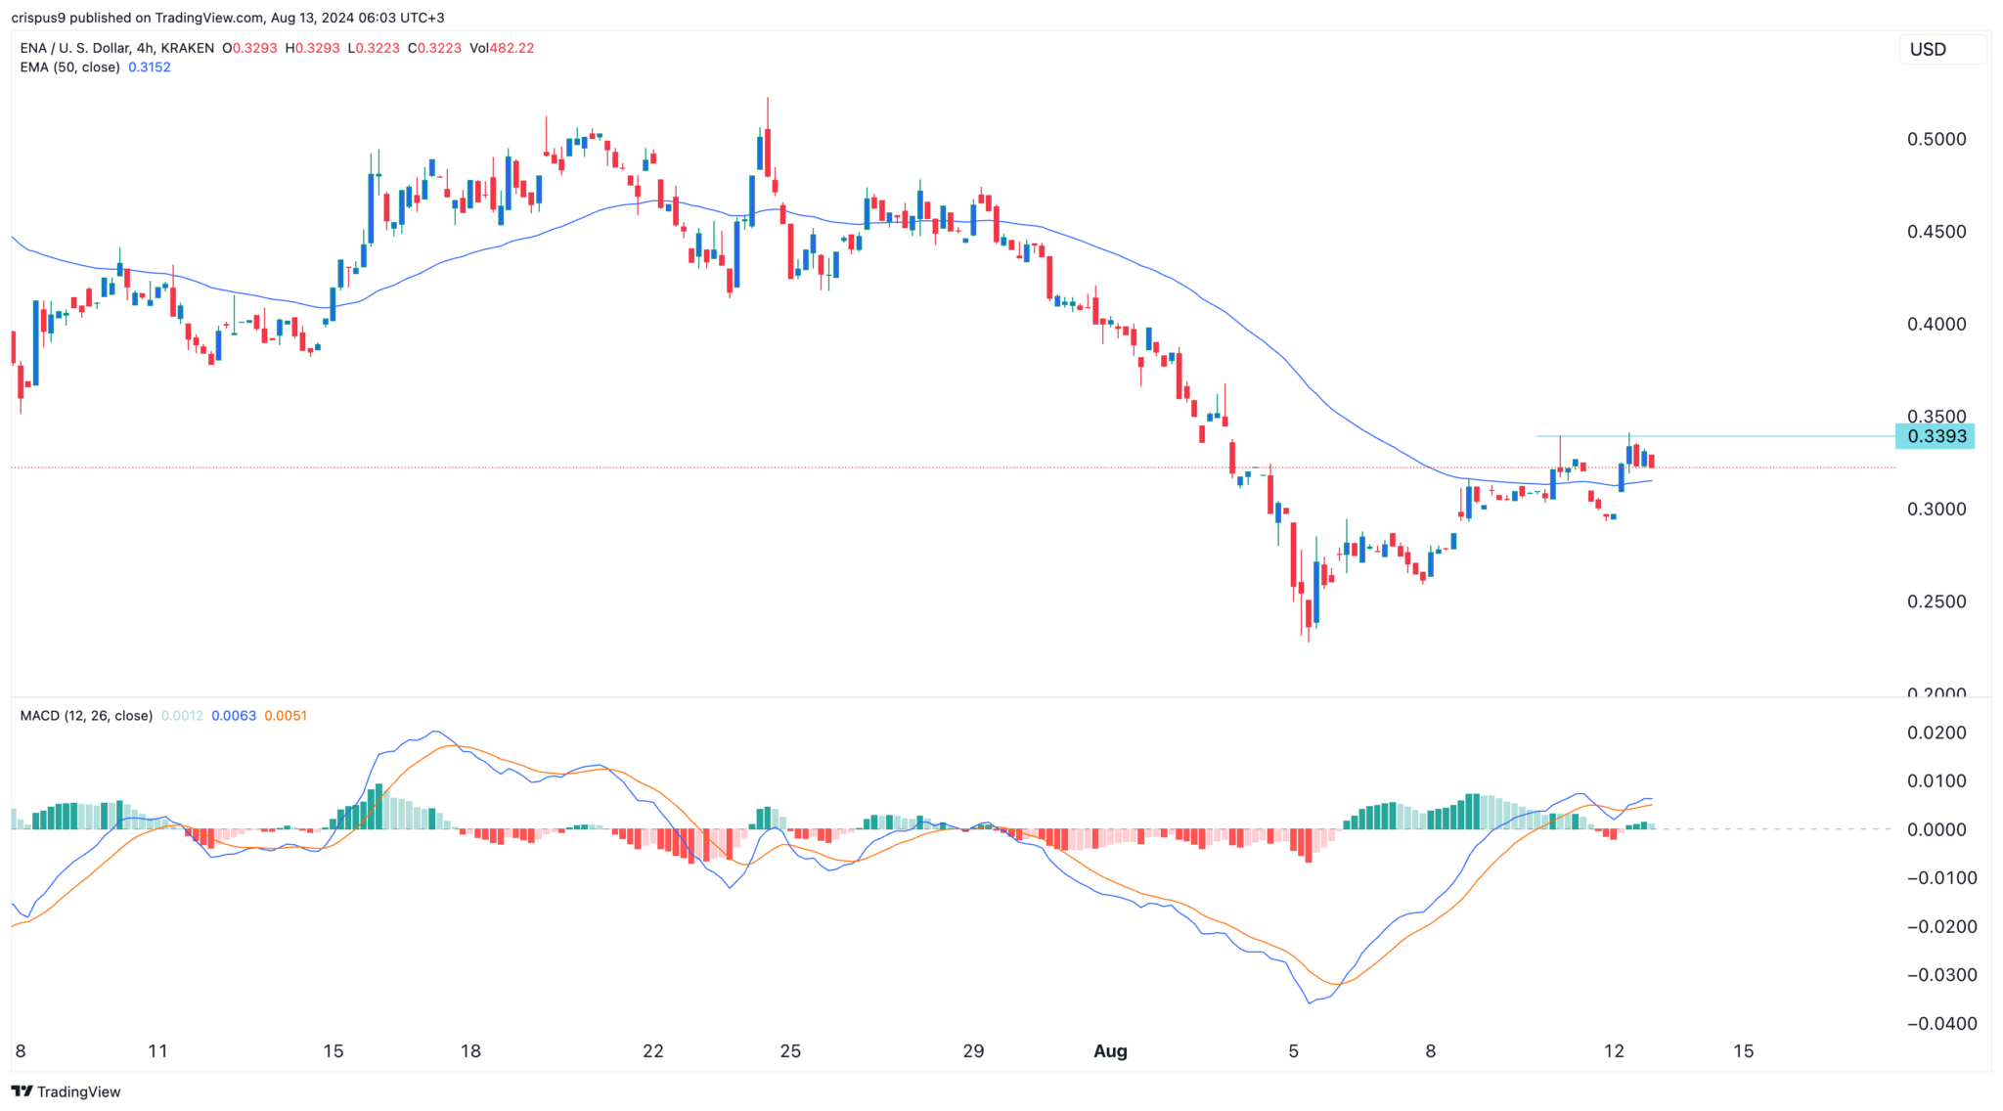
Task: Click the EMA (50, close) indicator label
Action: pos(70,67)
